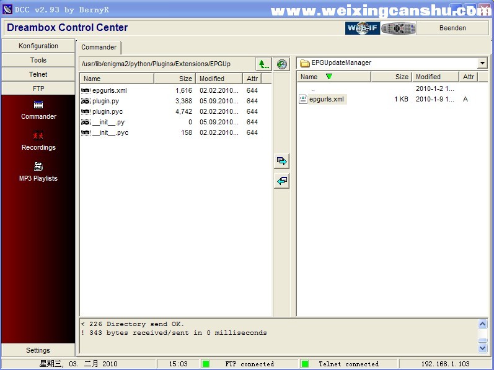Click the 1 KB size value in the right pane

click(401, 99)
